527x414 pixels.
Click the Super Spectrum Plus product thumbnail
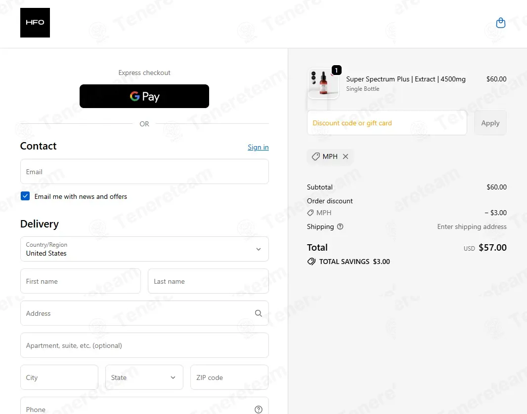click(323, 83)
